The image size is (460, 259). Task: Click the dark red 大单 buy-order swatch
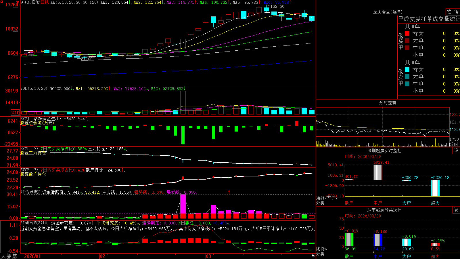tap(407, 41)
